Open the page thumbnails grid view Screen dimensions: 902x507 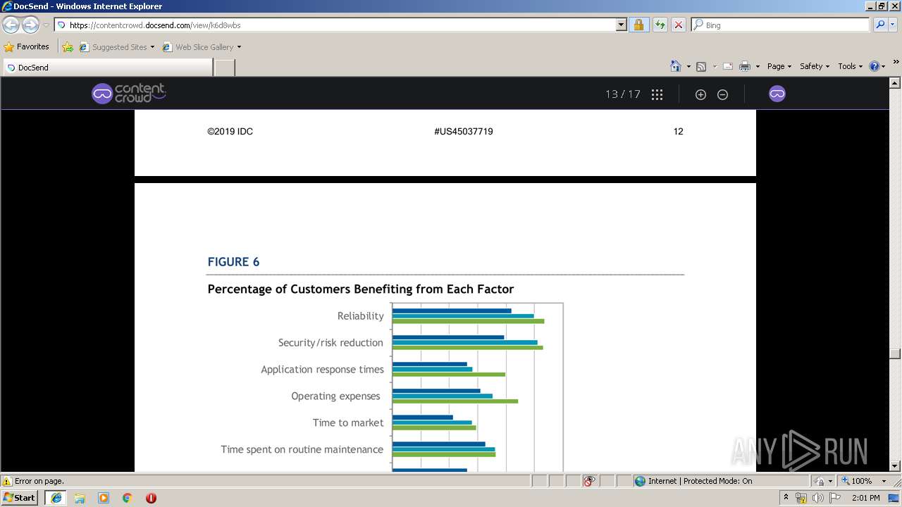click(x=657, y=94)
